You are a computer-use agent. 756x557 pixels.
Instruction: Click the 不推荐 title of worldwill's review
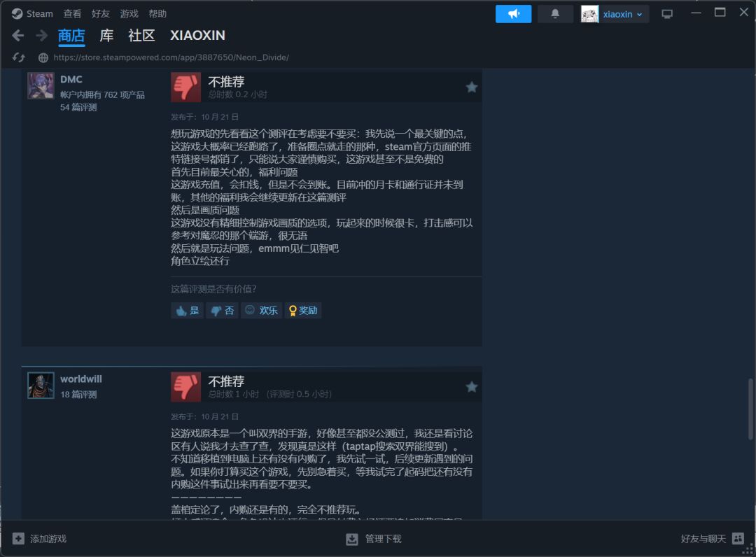coord(226,381)
